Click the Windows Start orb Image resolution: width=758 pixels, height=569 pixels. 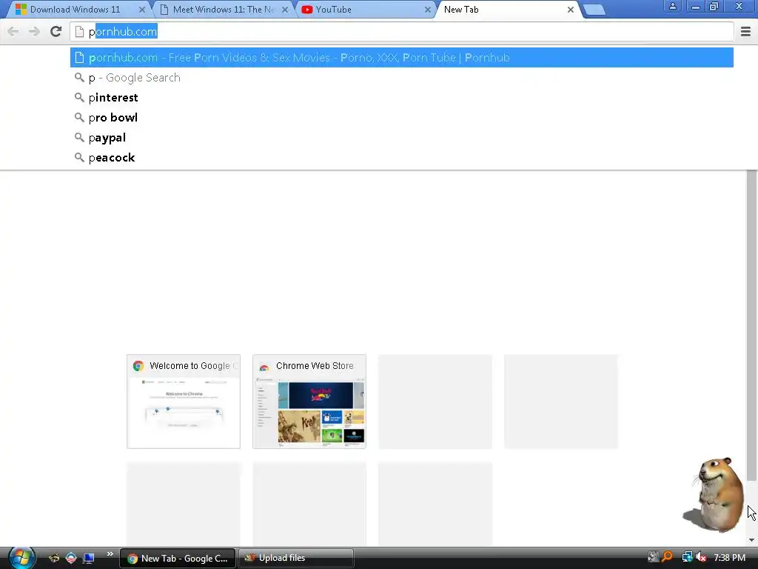pos(21,558)
